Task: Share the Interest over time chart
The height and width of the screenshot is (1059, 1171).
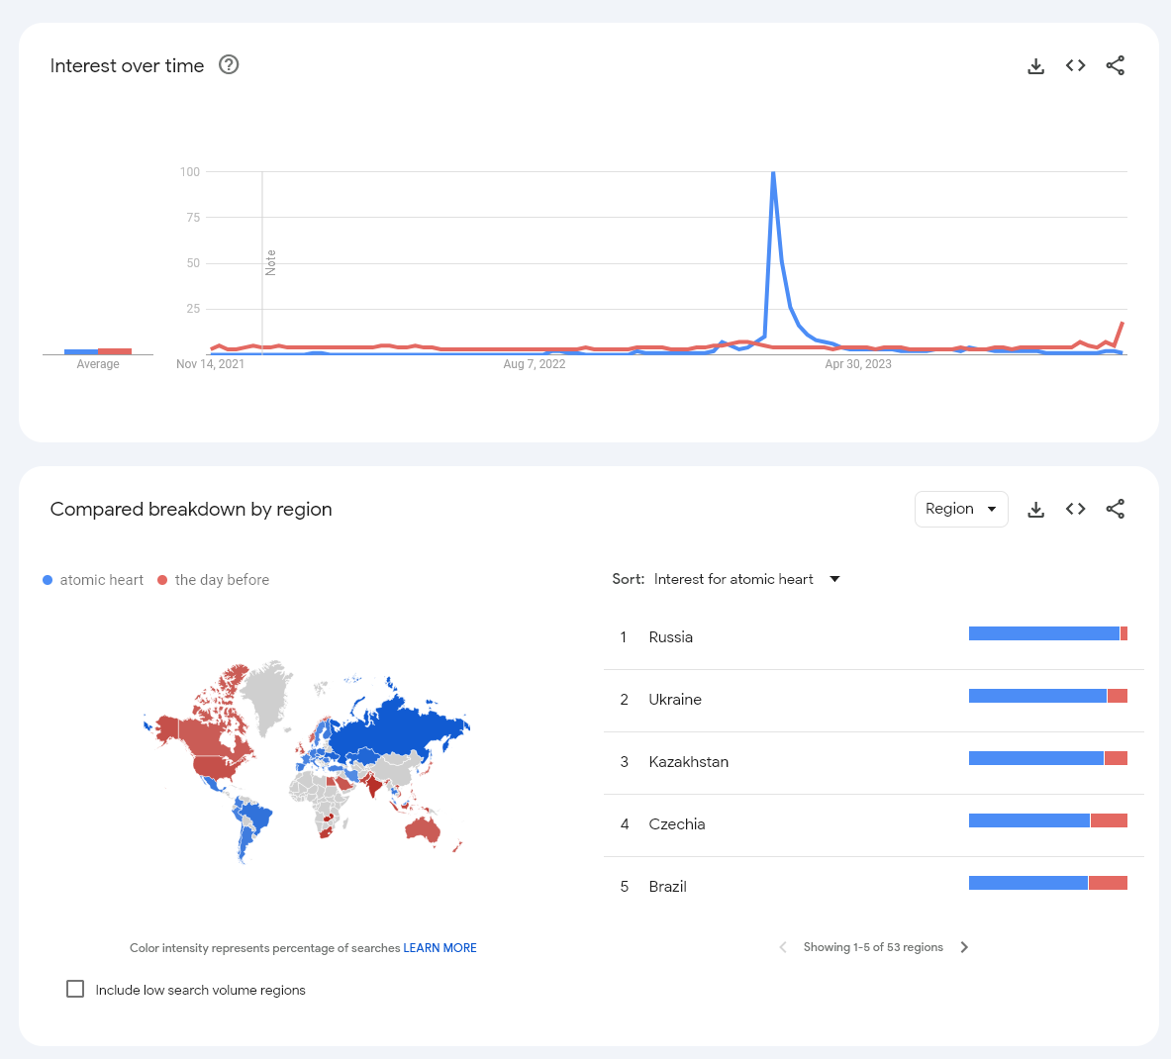Action: click(x=1115, y=66)
